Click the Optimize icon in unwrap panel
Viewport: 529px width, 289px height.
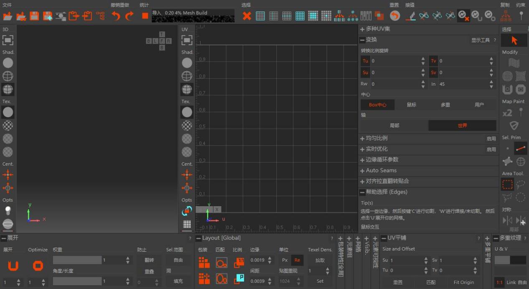point(38,266)
